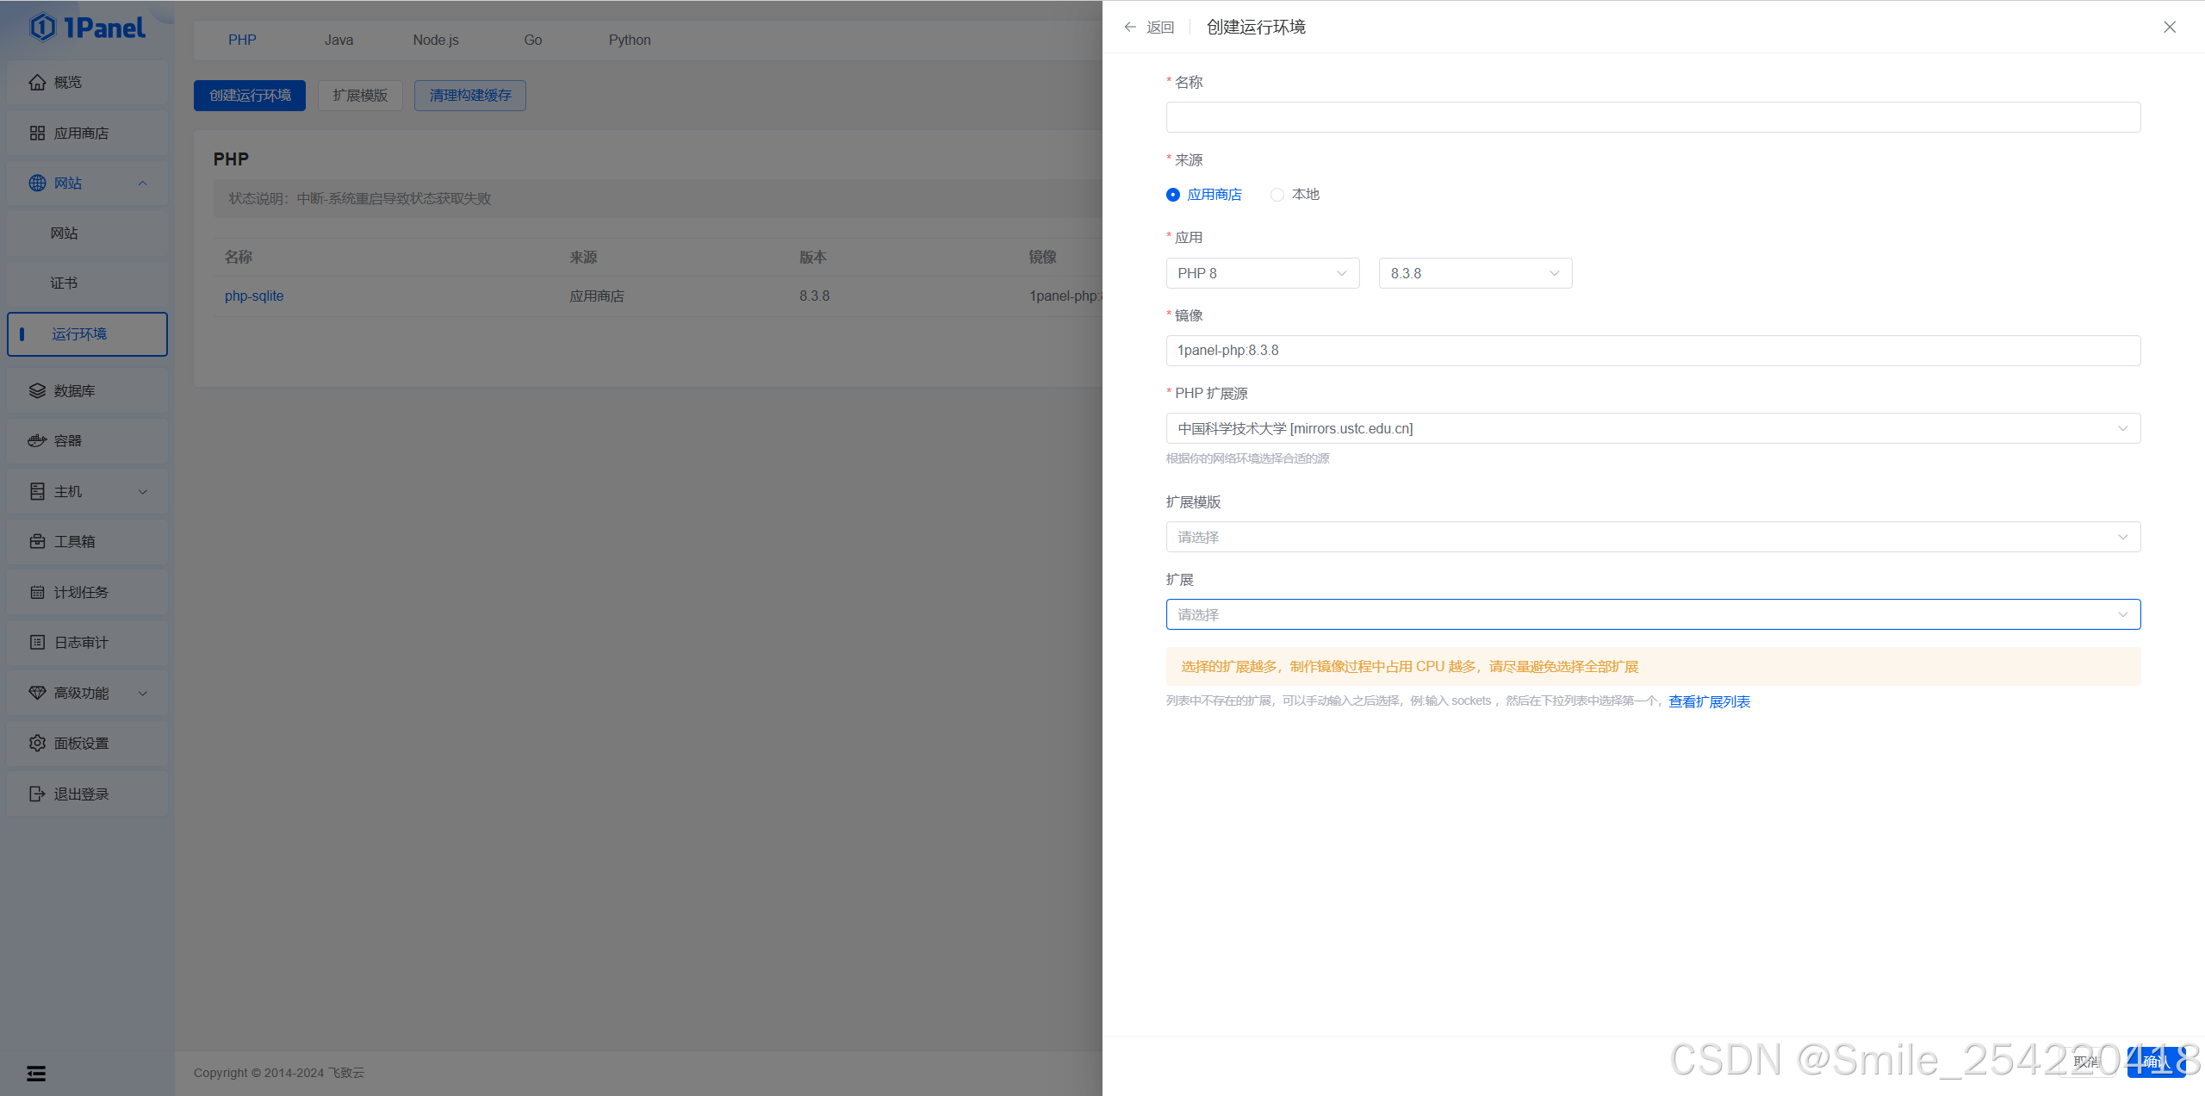Image resolution: width=2205 pixels, height=1096 pixels.
Task: Switch to the Java tab
Action: coord(339,40)
